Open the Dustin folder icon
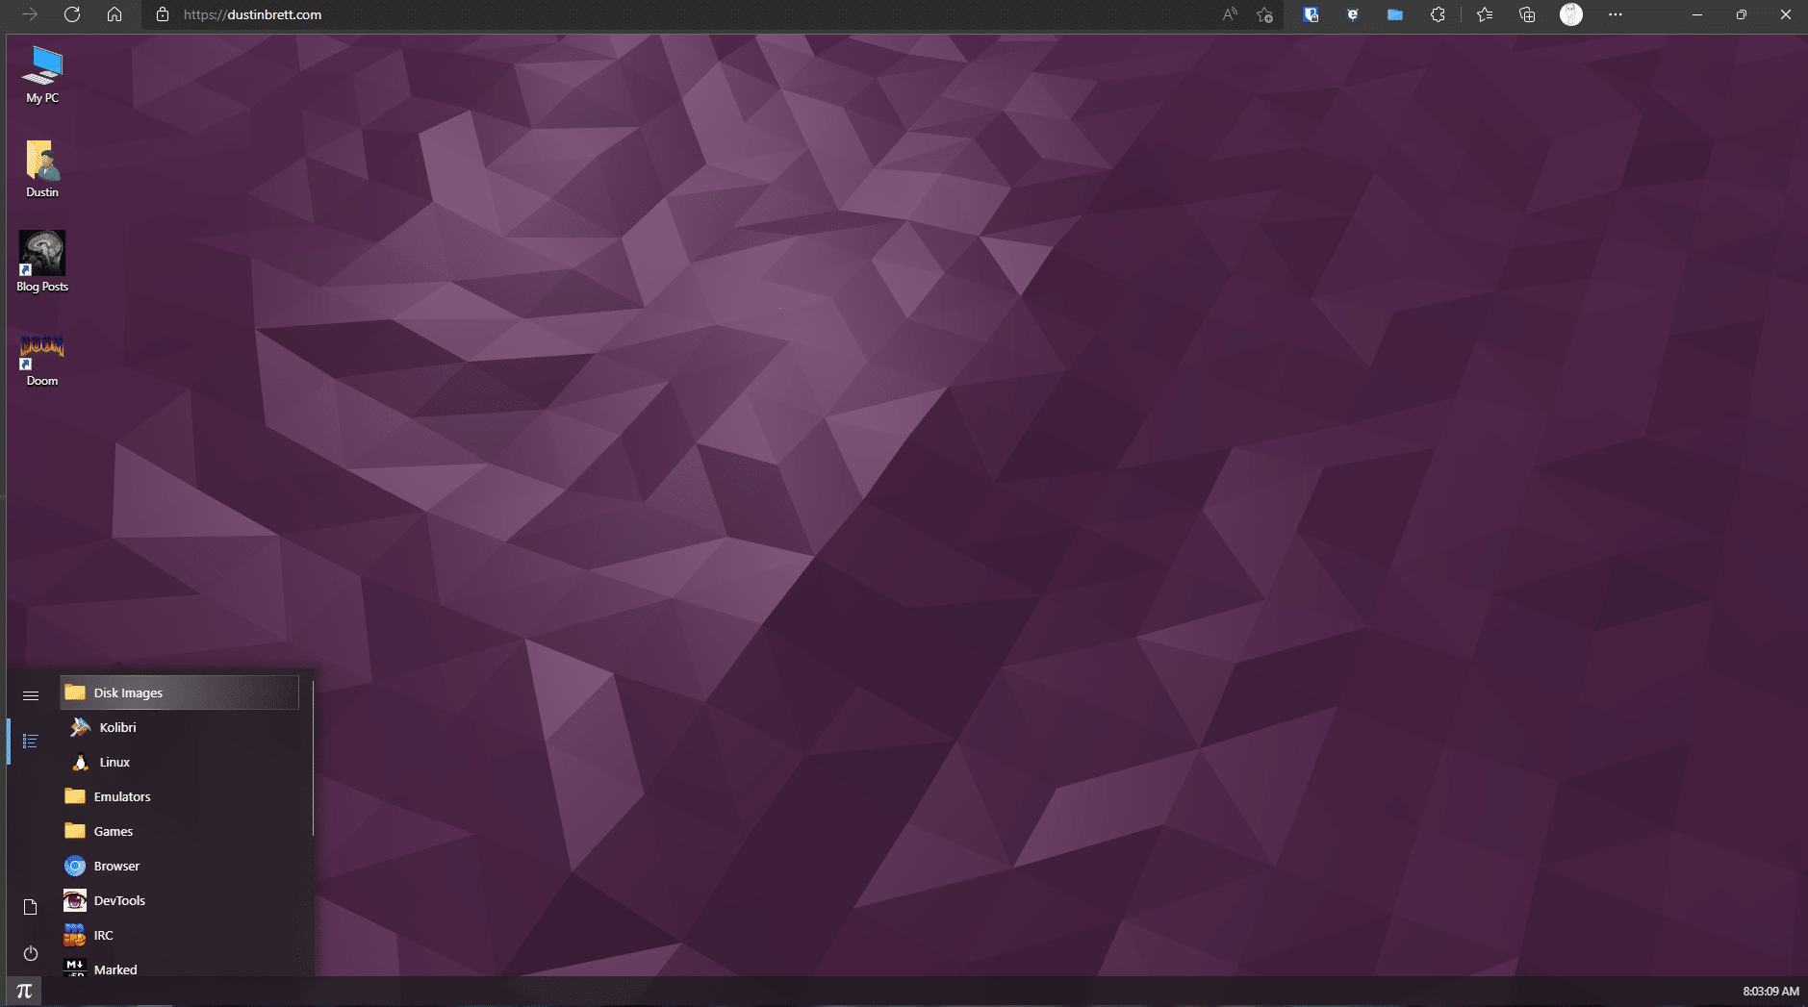The image size is (1808, 1007). coord(42,169)
